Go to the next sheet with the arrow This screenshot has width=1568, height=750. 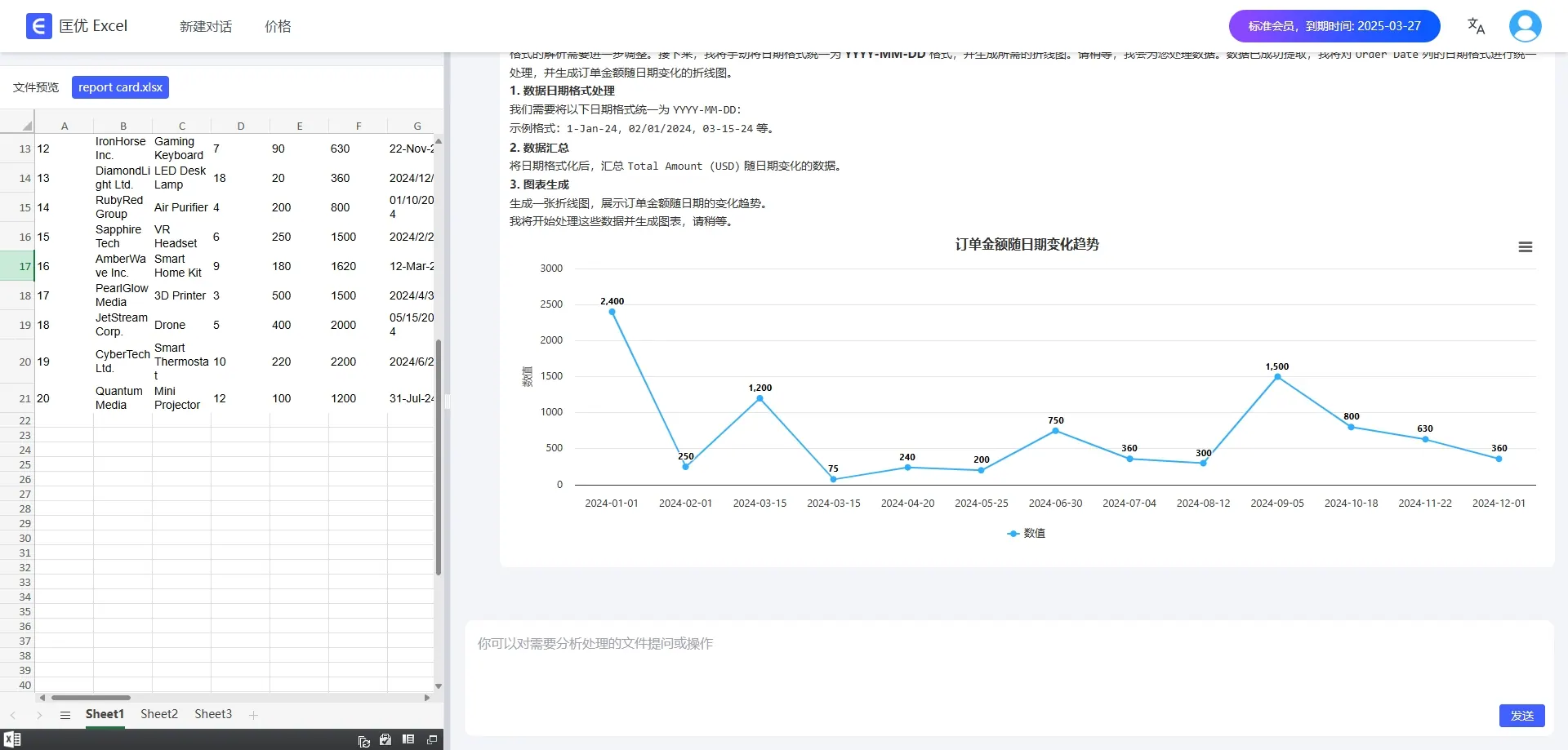coord(39,715)
